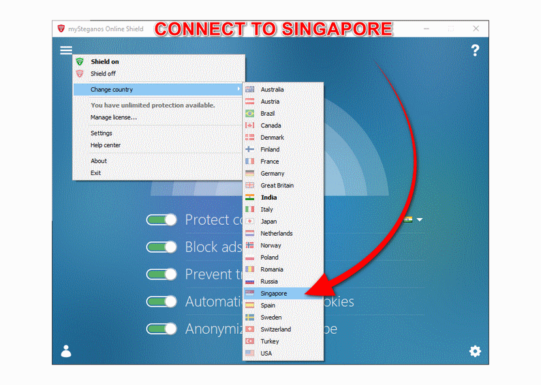
Task: Click the USA flag icon
Action: 250,353
